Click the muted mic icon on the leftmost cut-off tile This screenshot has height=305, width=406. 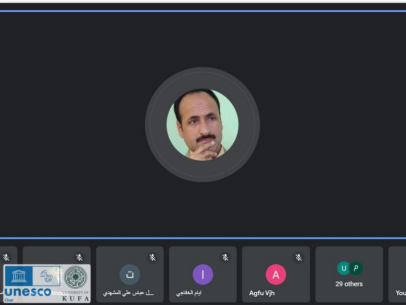click(6, 258)
